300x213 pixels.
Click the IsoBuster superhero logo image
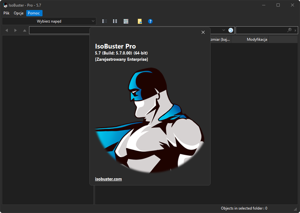tap(150, 121)
